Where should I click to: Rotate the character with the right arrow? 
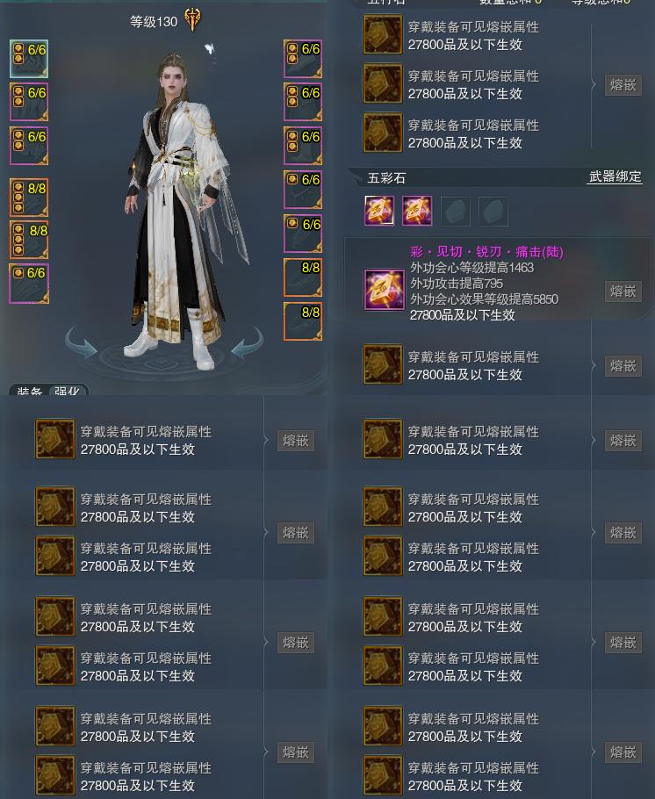click(247, 341)
